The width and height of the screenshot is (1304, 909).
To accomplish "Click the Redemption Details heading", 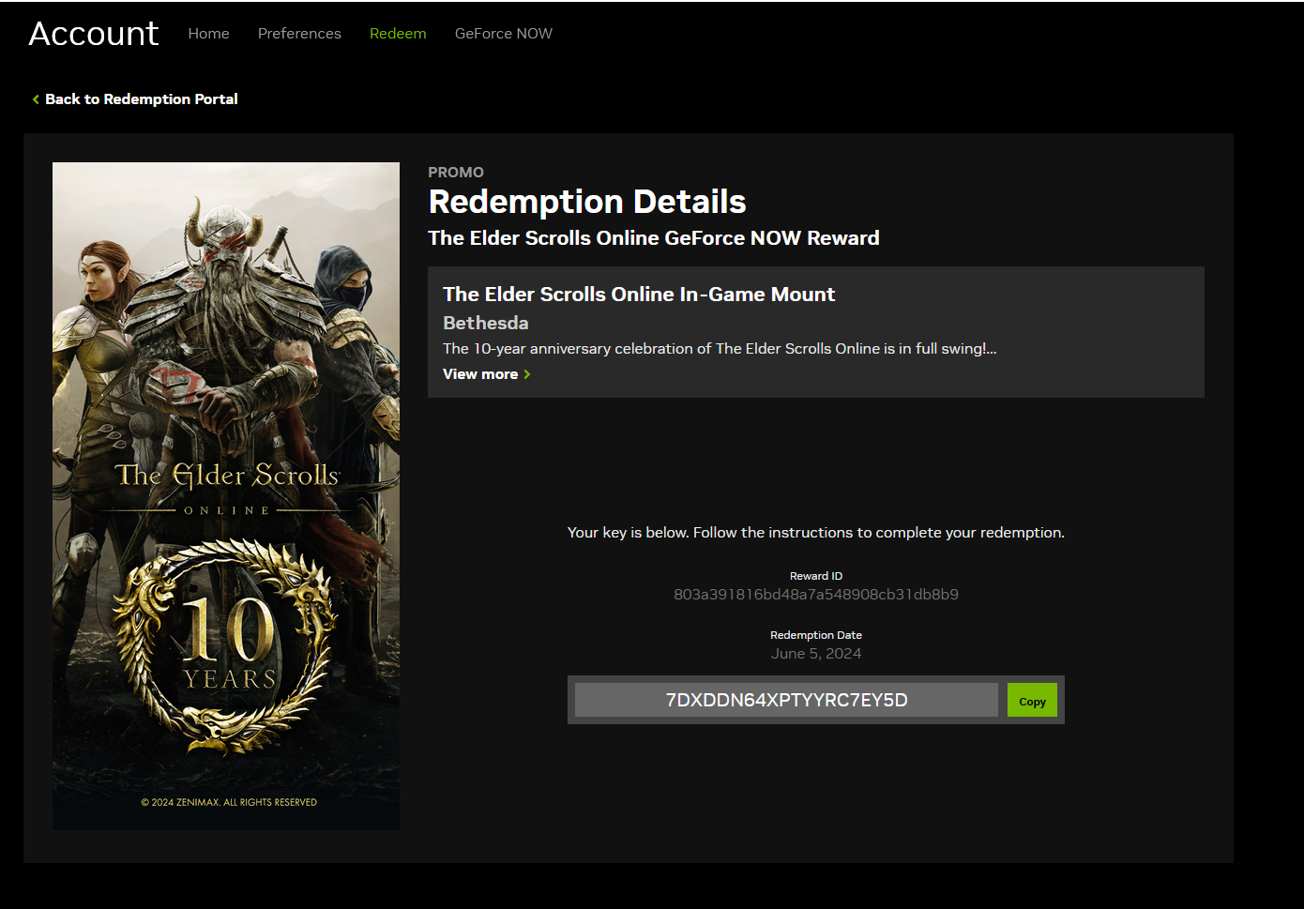I will click(x=587, y=202).
